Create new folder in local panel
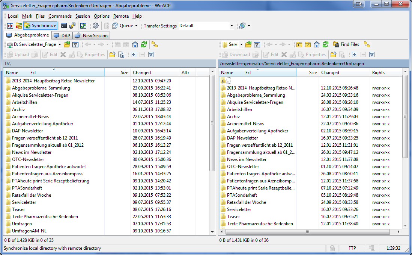 112,55
